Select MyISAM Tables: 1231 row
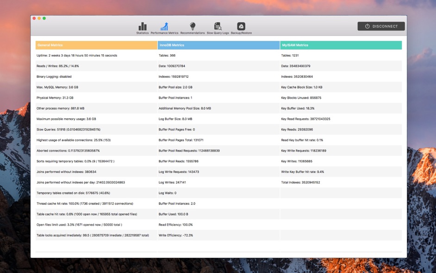 coord(341,56)
